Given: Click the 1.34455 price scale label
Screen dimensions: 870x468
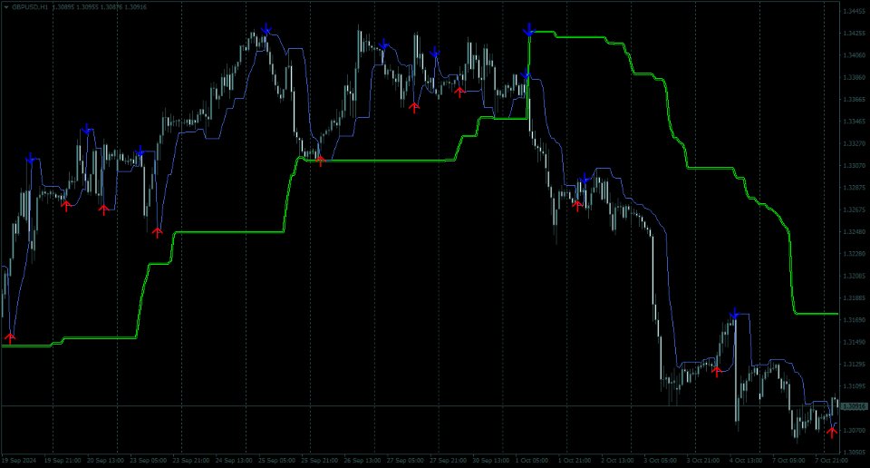Looking at the screenshot, I should coord(855,11).
